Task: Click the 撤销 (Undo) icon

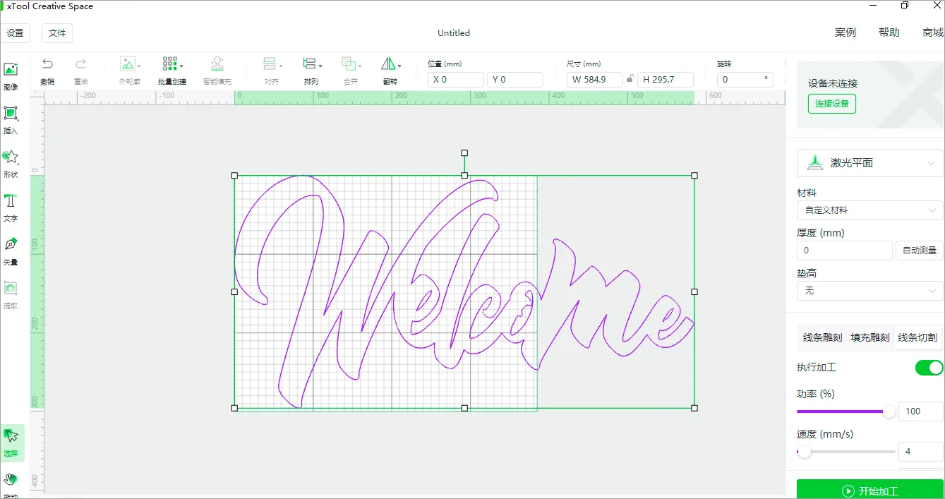Action: [47, 64]
